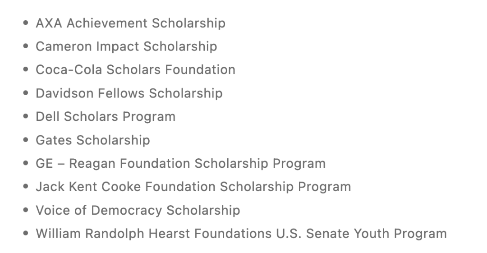Click the Dell Scholars Program text

[106, 117]
